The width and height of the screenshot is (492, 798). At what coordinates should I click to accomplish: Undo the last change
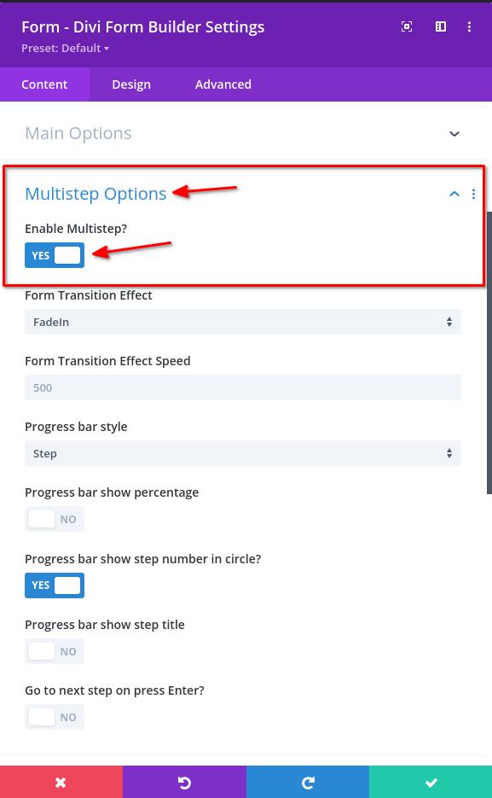click(184, 782)
